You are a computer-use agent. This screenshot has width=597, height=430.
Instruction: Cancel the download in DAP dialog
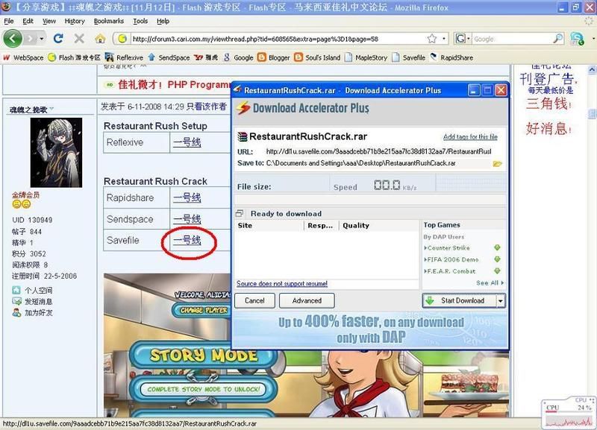pos(254,301)
